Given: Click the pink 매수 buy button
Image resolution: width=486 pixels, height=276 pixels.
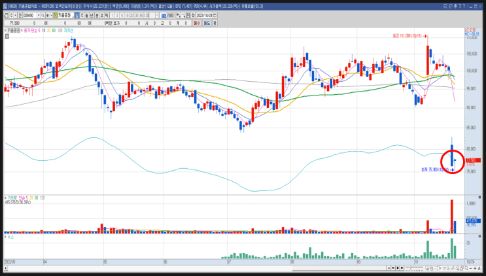Looking at the screenshot, I should [197, 23].
